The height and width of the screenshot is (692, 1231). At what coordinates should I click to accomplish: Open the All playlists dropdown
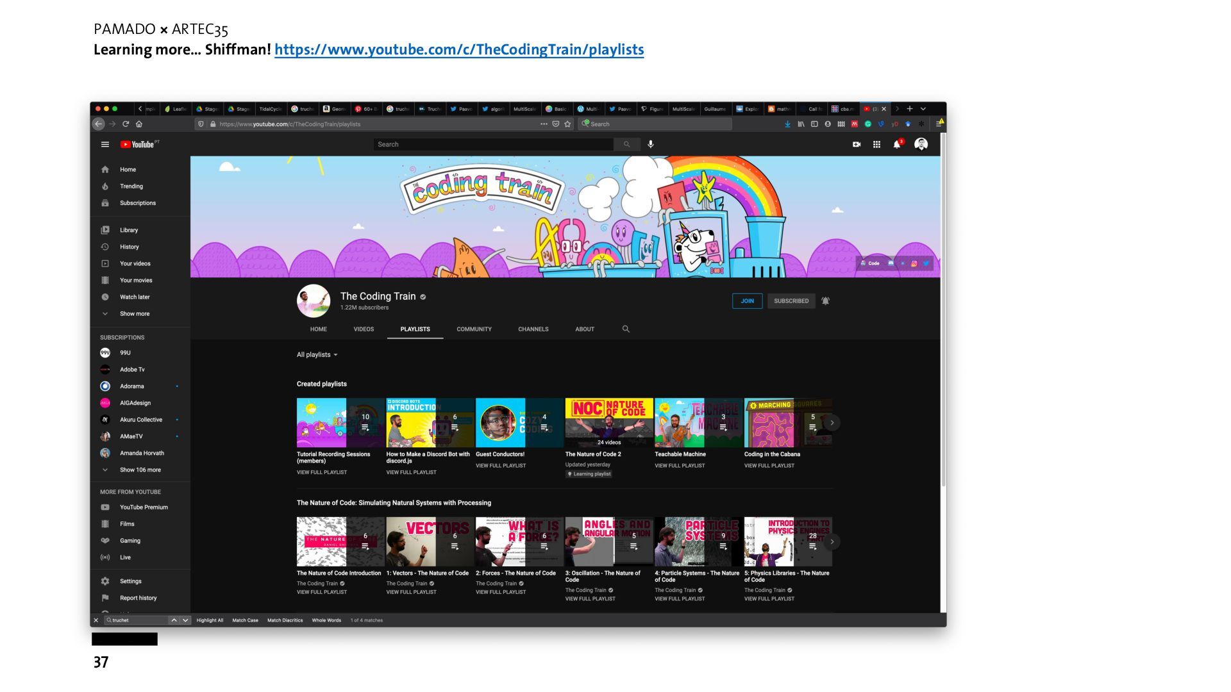pos(317,355)
